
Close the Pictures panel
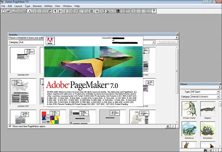(x=220, y=84)
